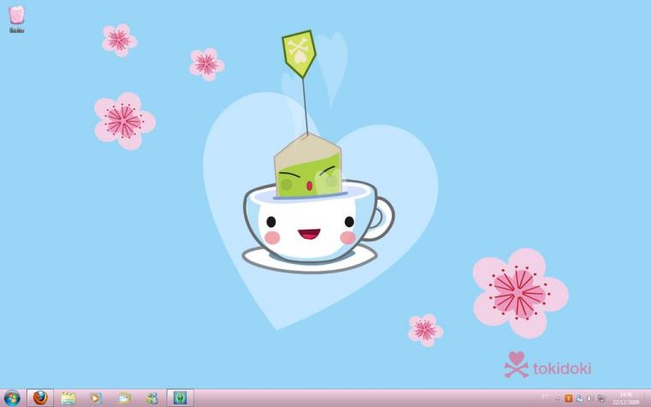This screenshot has width=651, height=407.
Task: Open the volume speaker tray icon
Action: (589, 398)
